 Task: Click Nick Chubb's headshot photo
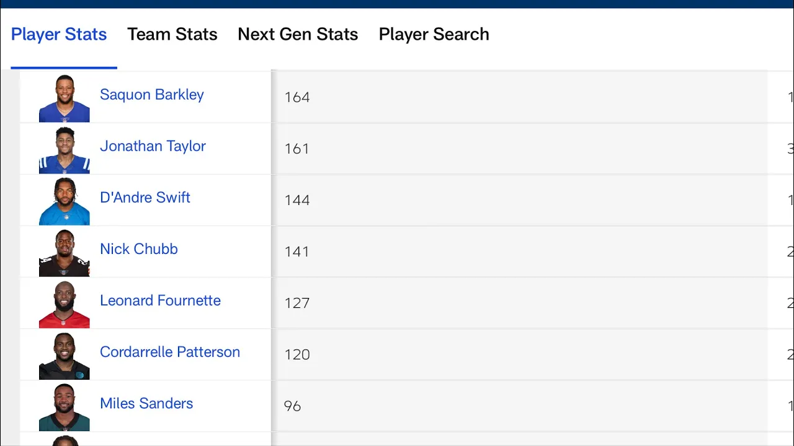coord(65,252)
